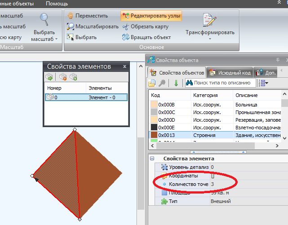Close the Свойства элементов panel
Image resolution: width=288 pixels, height=225 pixels.
(124, 66)
